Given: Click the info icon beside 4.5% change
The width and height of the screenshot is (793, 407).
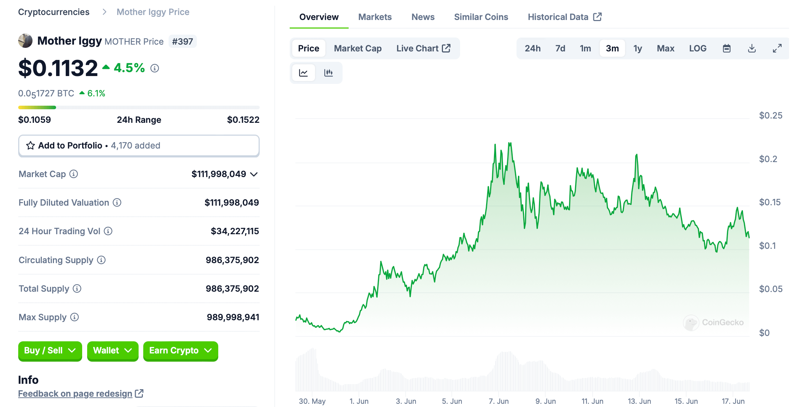Looking at the screenshot, I should pyautogui.click(x=155, y=68).
